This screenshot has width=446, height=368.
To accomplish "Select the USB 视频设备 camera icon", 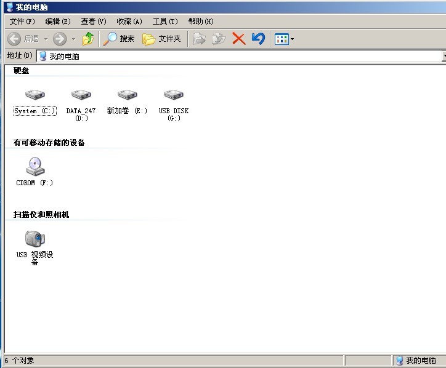I will click(x=35, y=238).
